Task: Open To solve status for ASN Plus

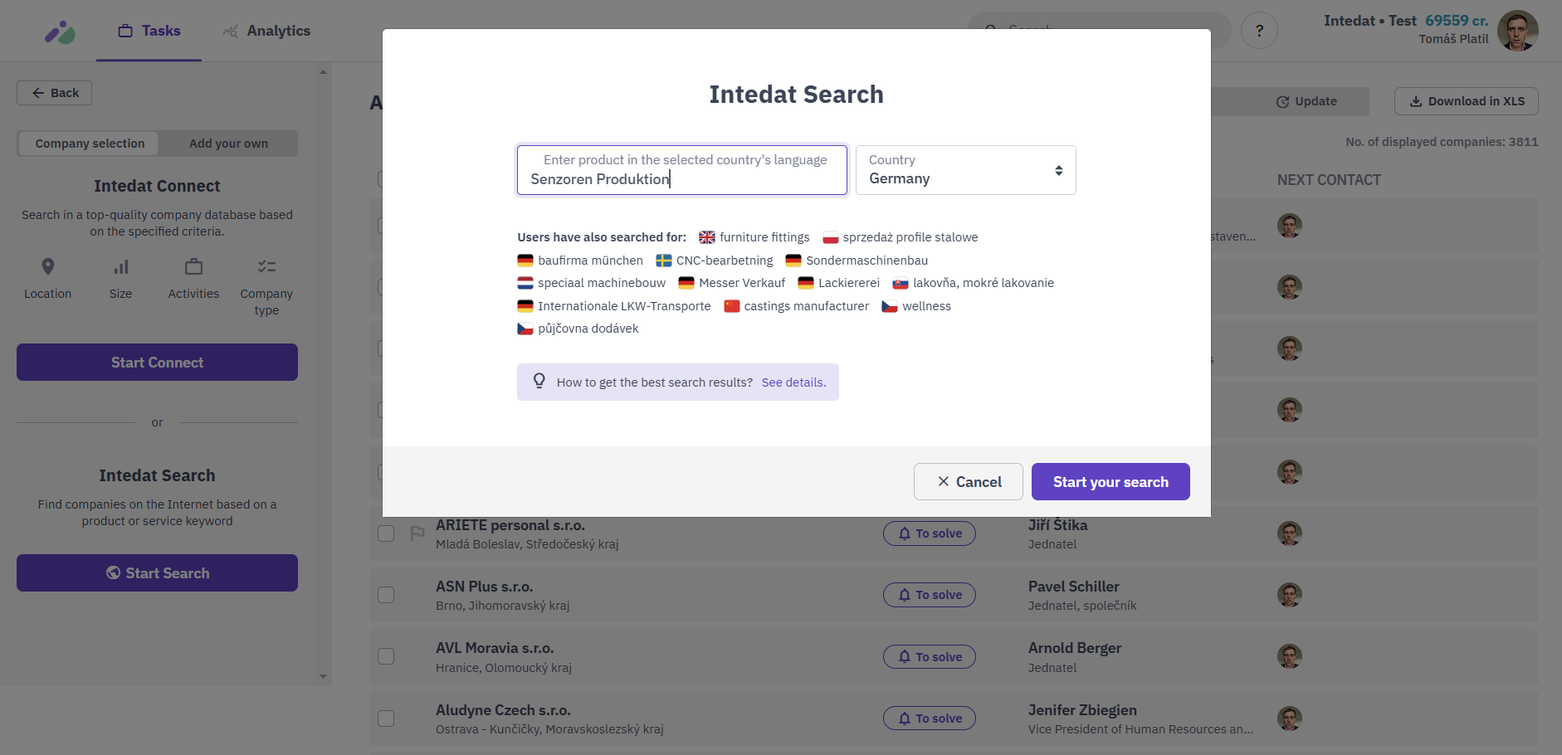Action: pyautogui.click(x=930, y=595)
